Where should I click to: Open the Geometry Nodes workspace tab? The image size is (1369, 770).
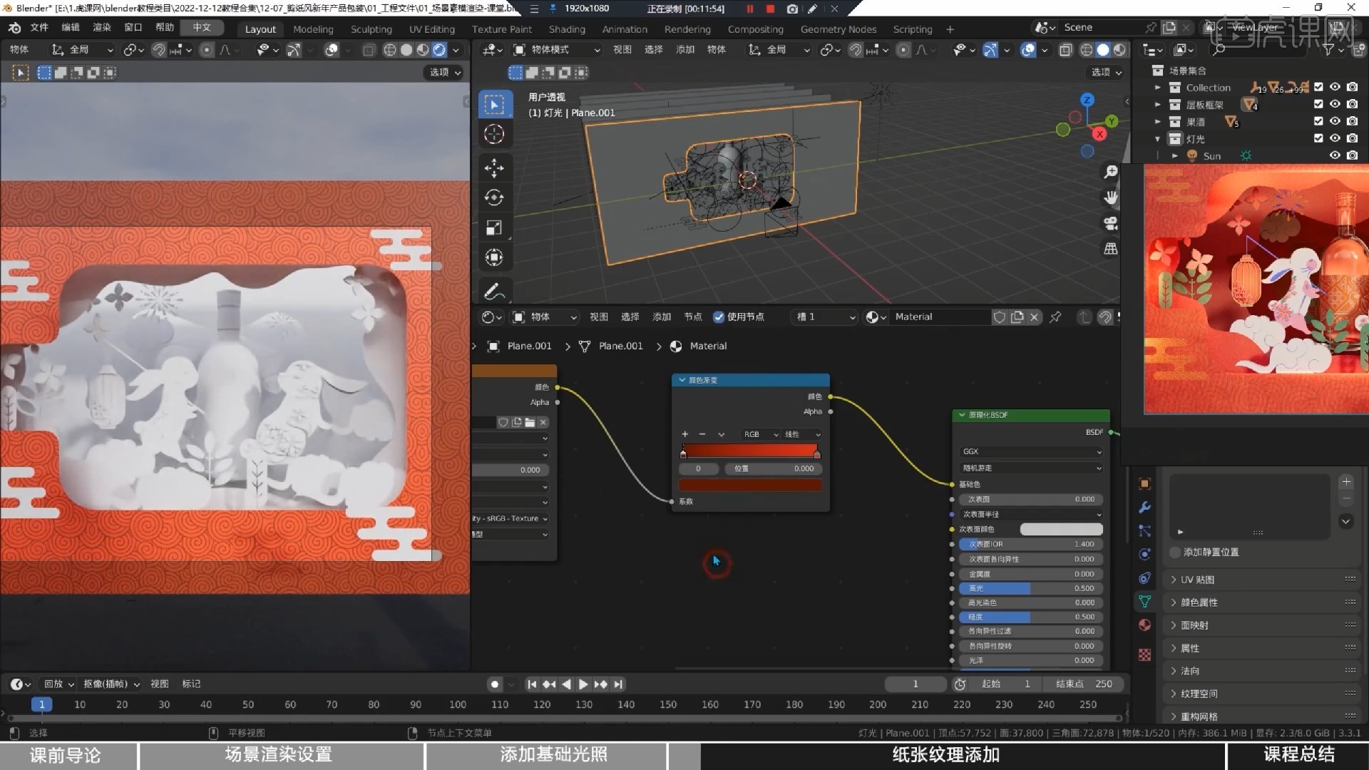[x=838, y=29]
